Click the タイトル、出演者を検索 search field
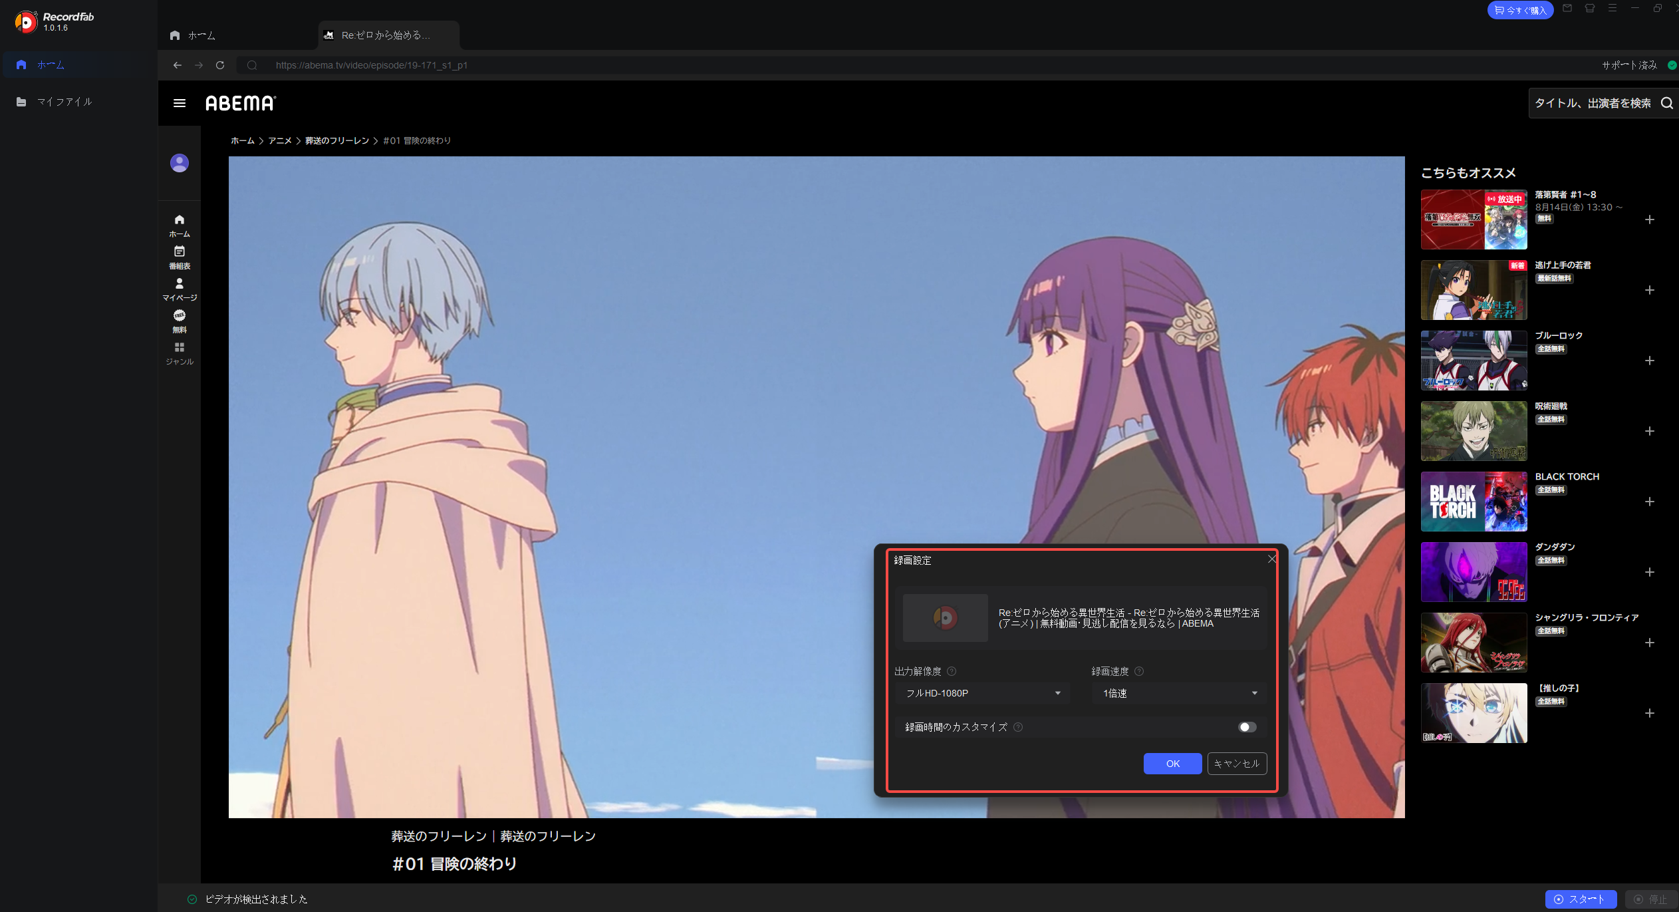This screenshot has height=912, width=1679. (1592, 103)
